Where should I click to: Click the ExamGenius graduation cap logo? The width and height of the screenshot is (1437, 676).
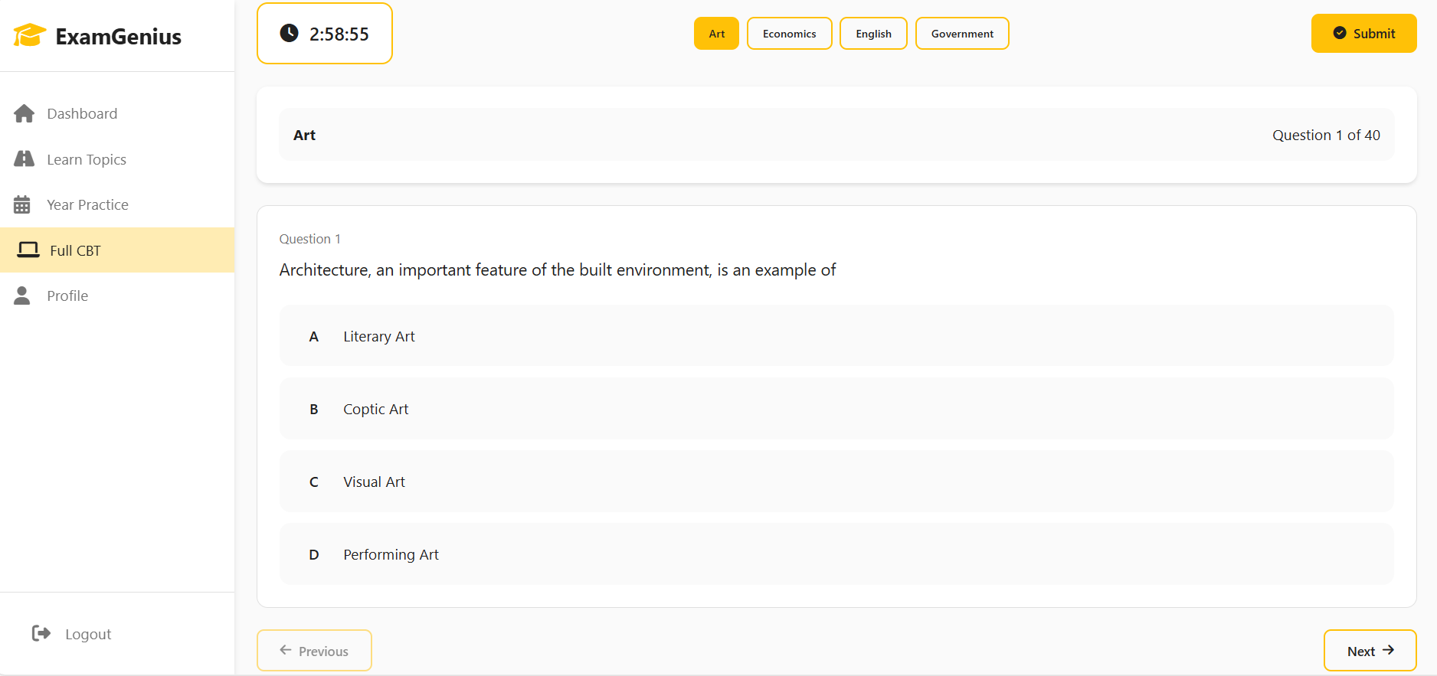(30, 35)
